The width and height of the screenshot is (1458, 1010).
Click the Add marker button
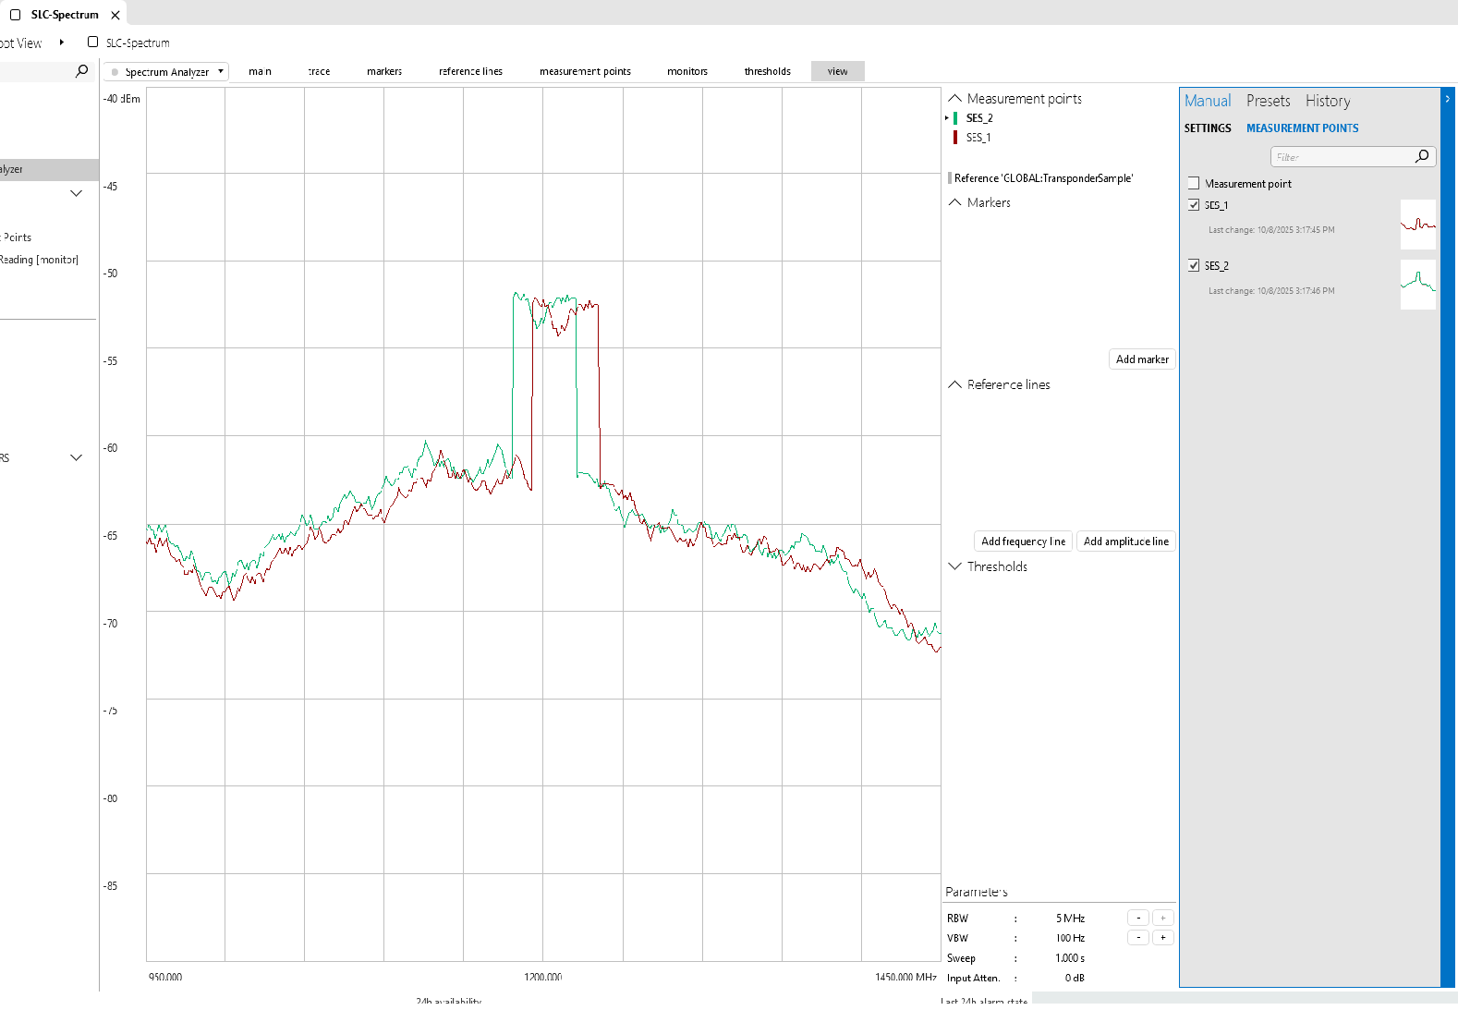[x=1142, y=359]
